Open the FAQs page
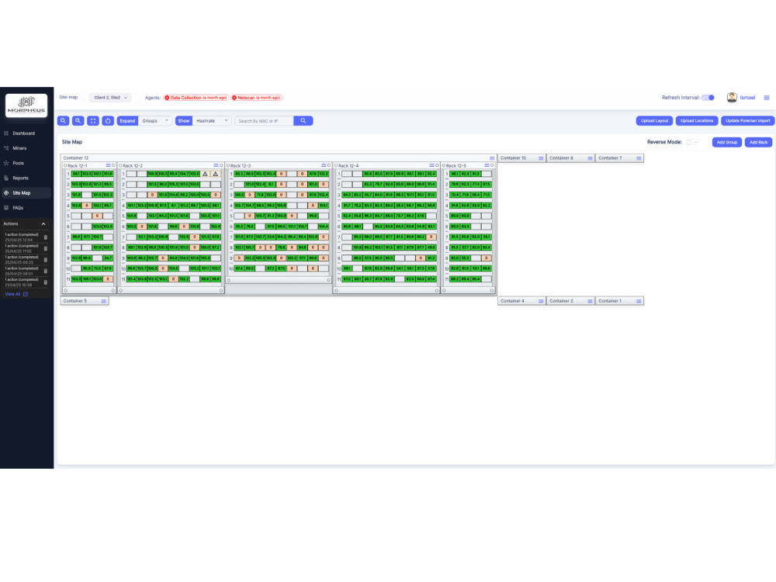 click(x=18, y=208)
